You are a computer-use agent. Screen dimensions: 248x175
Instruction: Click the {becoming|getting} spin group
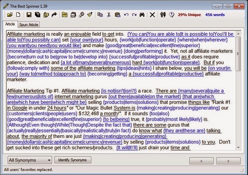[107, 74]
